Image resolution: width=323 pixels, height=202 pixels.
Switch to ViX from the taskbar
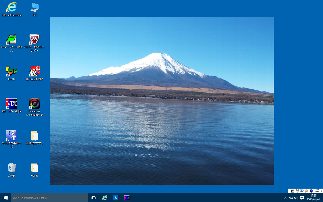(127, 198)
